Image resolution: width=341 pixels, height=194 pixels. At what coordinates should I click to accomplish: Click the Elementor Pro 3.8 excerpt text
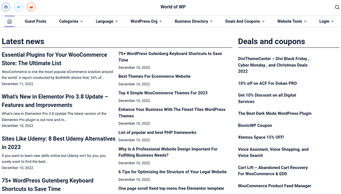[54, 117]
